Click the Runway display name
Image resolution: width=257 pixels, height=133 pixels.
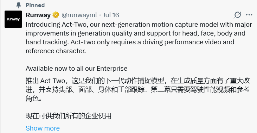pyautogui.click(x=38, y=15)
